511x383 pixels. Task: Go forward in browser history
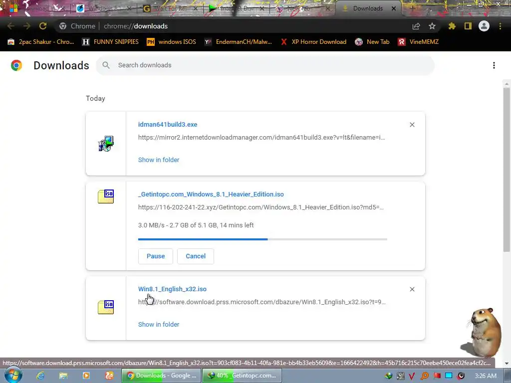point(27,26)
